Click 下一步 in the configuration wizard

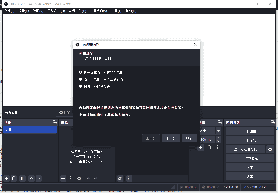pos(171,138)
